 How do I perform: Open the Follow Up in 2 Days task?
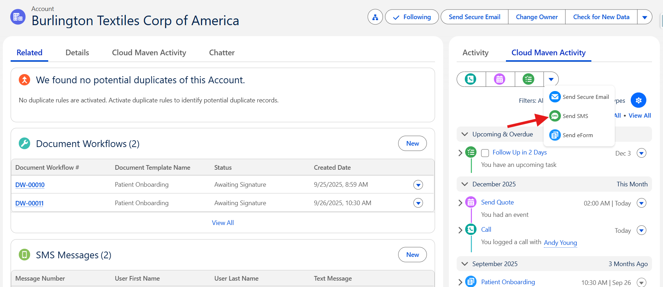pos(519,152)
